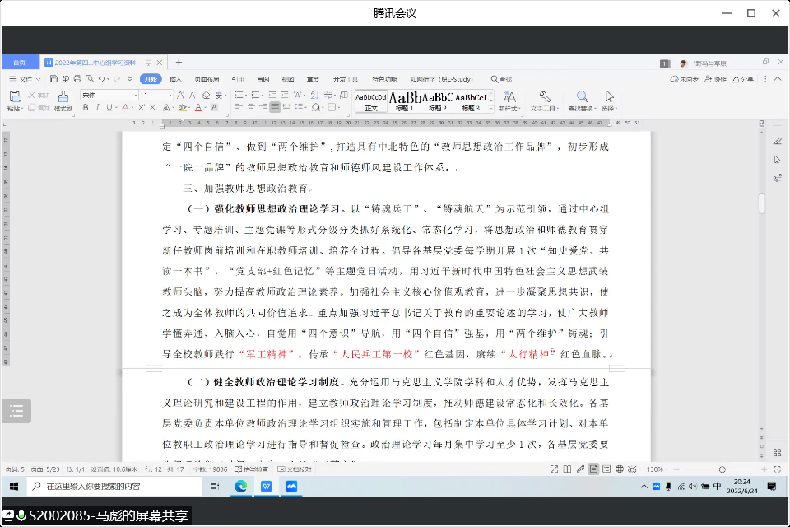Toggle justified paragraph alignment
The height and width of the screenshot is (527, 790).
[x=275, y=108]
